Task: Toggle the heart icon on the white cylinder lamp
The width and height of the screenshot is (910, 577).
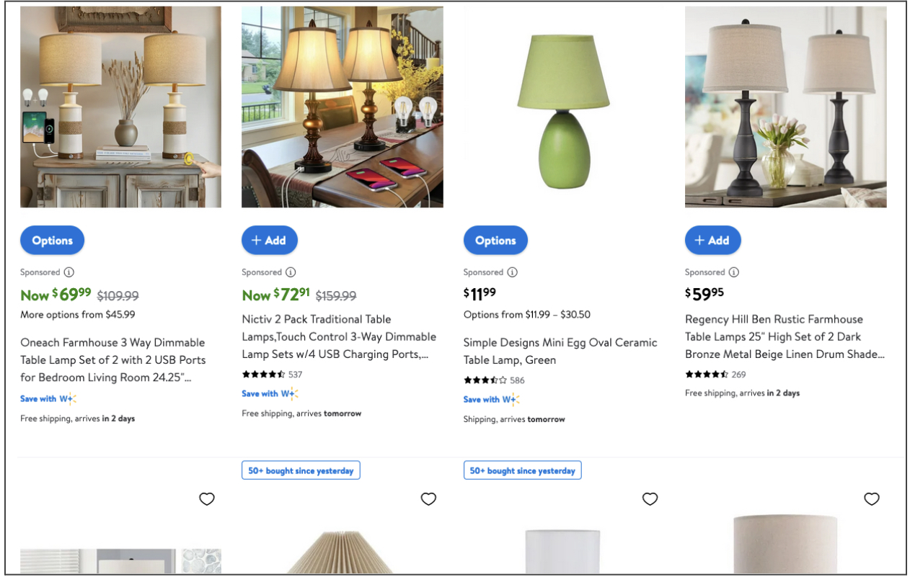Action: (x=650, y=498)
